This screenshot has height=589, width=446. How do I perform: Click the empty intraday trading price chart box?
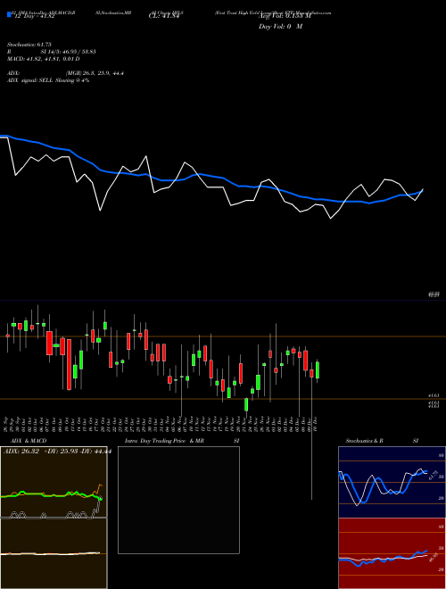pos(178,500)
